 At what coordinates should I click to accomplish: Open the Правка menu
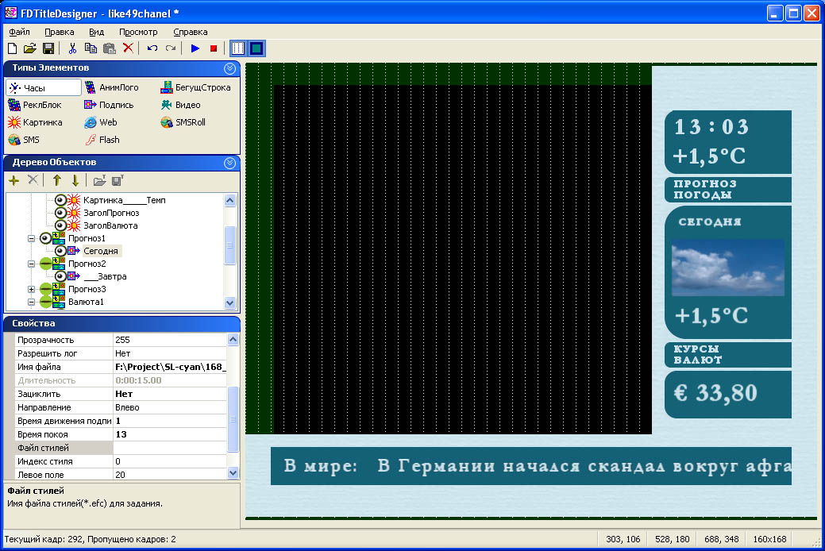(x=60, y=32)
